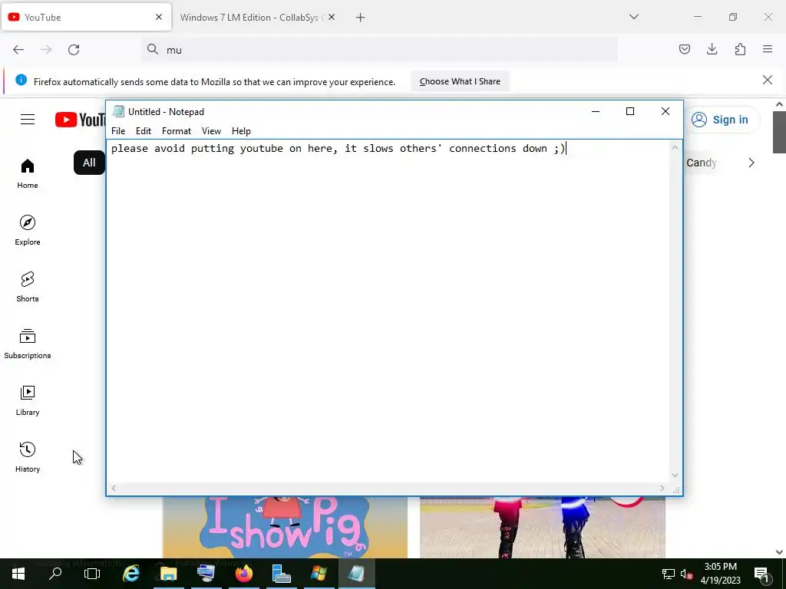Go to YouTube Home in sidebar

tap(28, 174)
